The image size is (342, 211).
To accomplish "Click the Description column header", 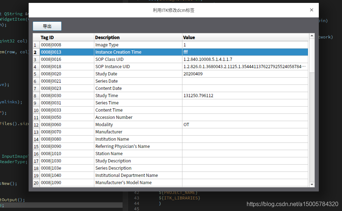I will 138,37.
